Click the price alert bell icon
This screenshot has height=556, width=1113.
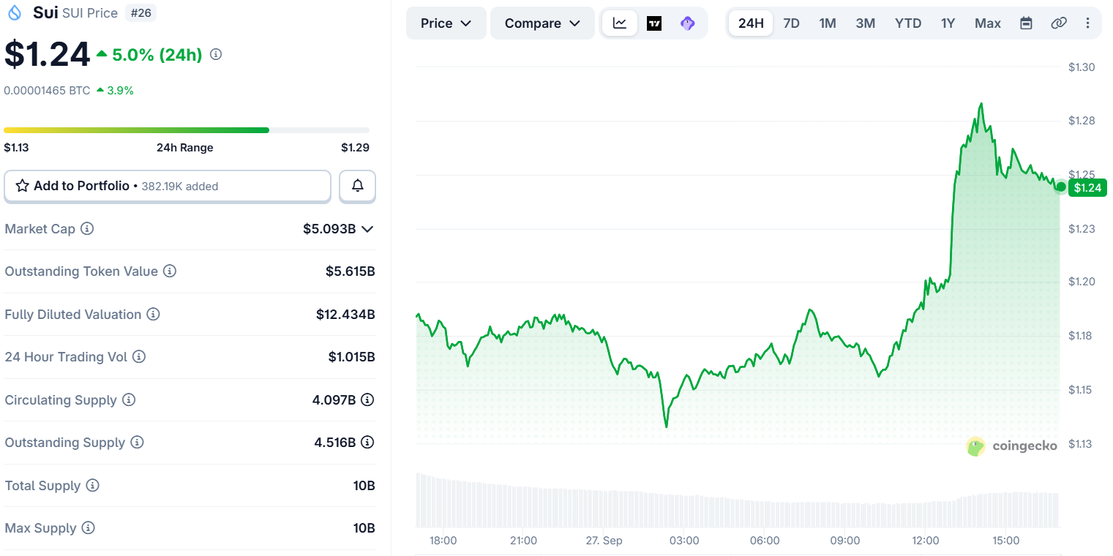358,186
